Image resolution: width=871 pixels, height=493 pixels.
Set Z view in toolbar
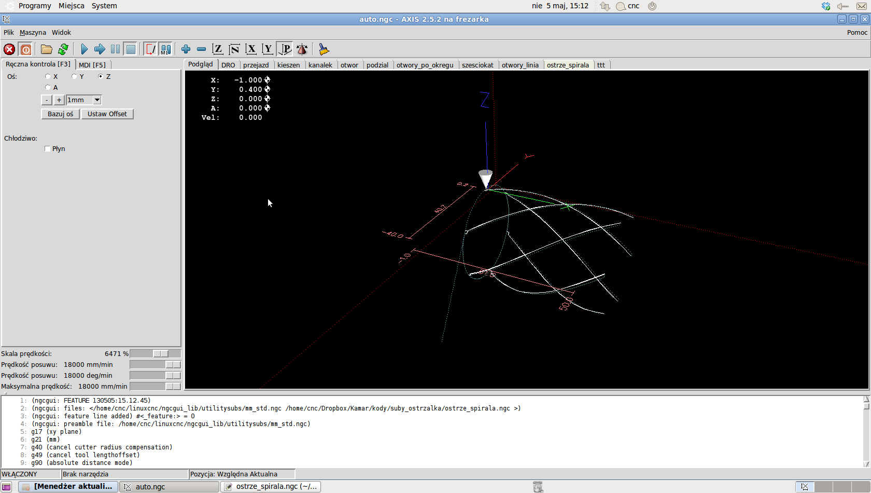pos(218,49)
